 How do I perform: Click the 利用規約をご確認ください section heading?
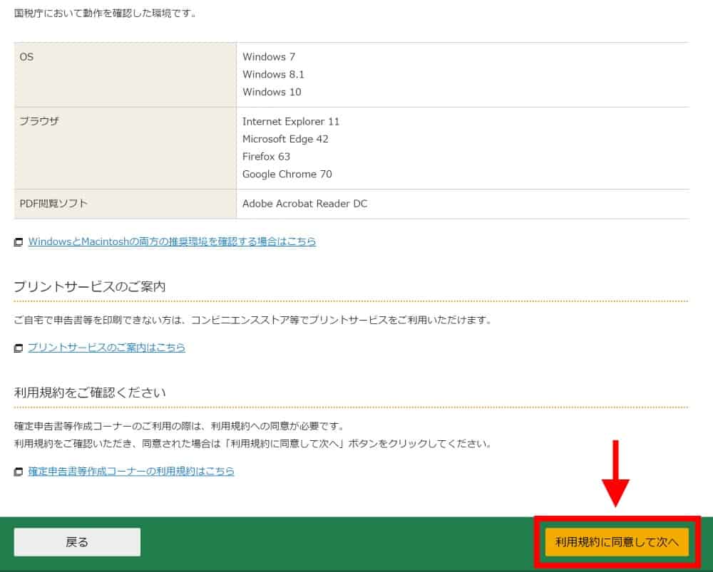click(x=90, y=393)
